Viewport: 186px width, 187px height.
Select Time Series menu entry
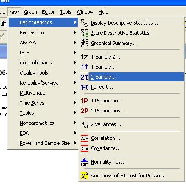pyautogui.click(x=43, y=103)
